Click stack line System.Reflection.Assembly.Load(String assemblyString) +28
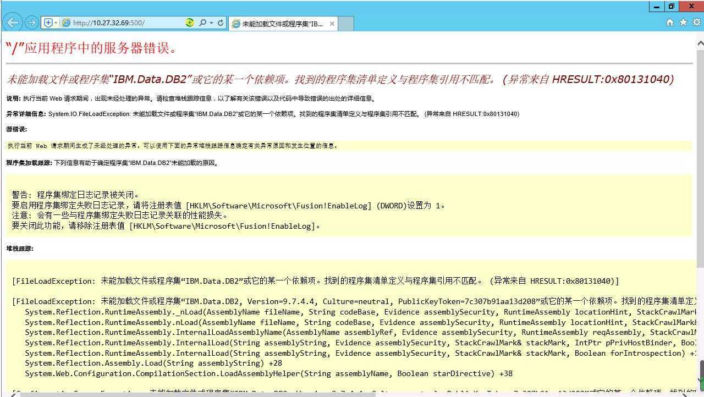 [x=153, y=363]
